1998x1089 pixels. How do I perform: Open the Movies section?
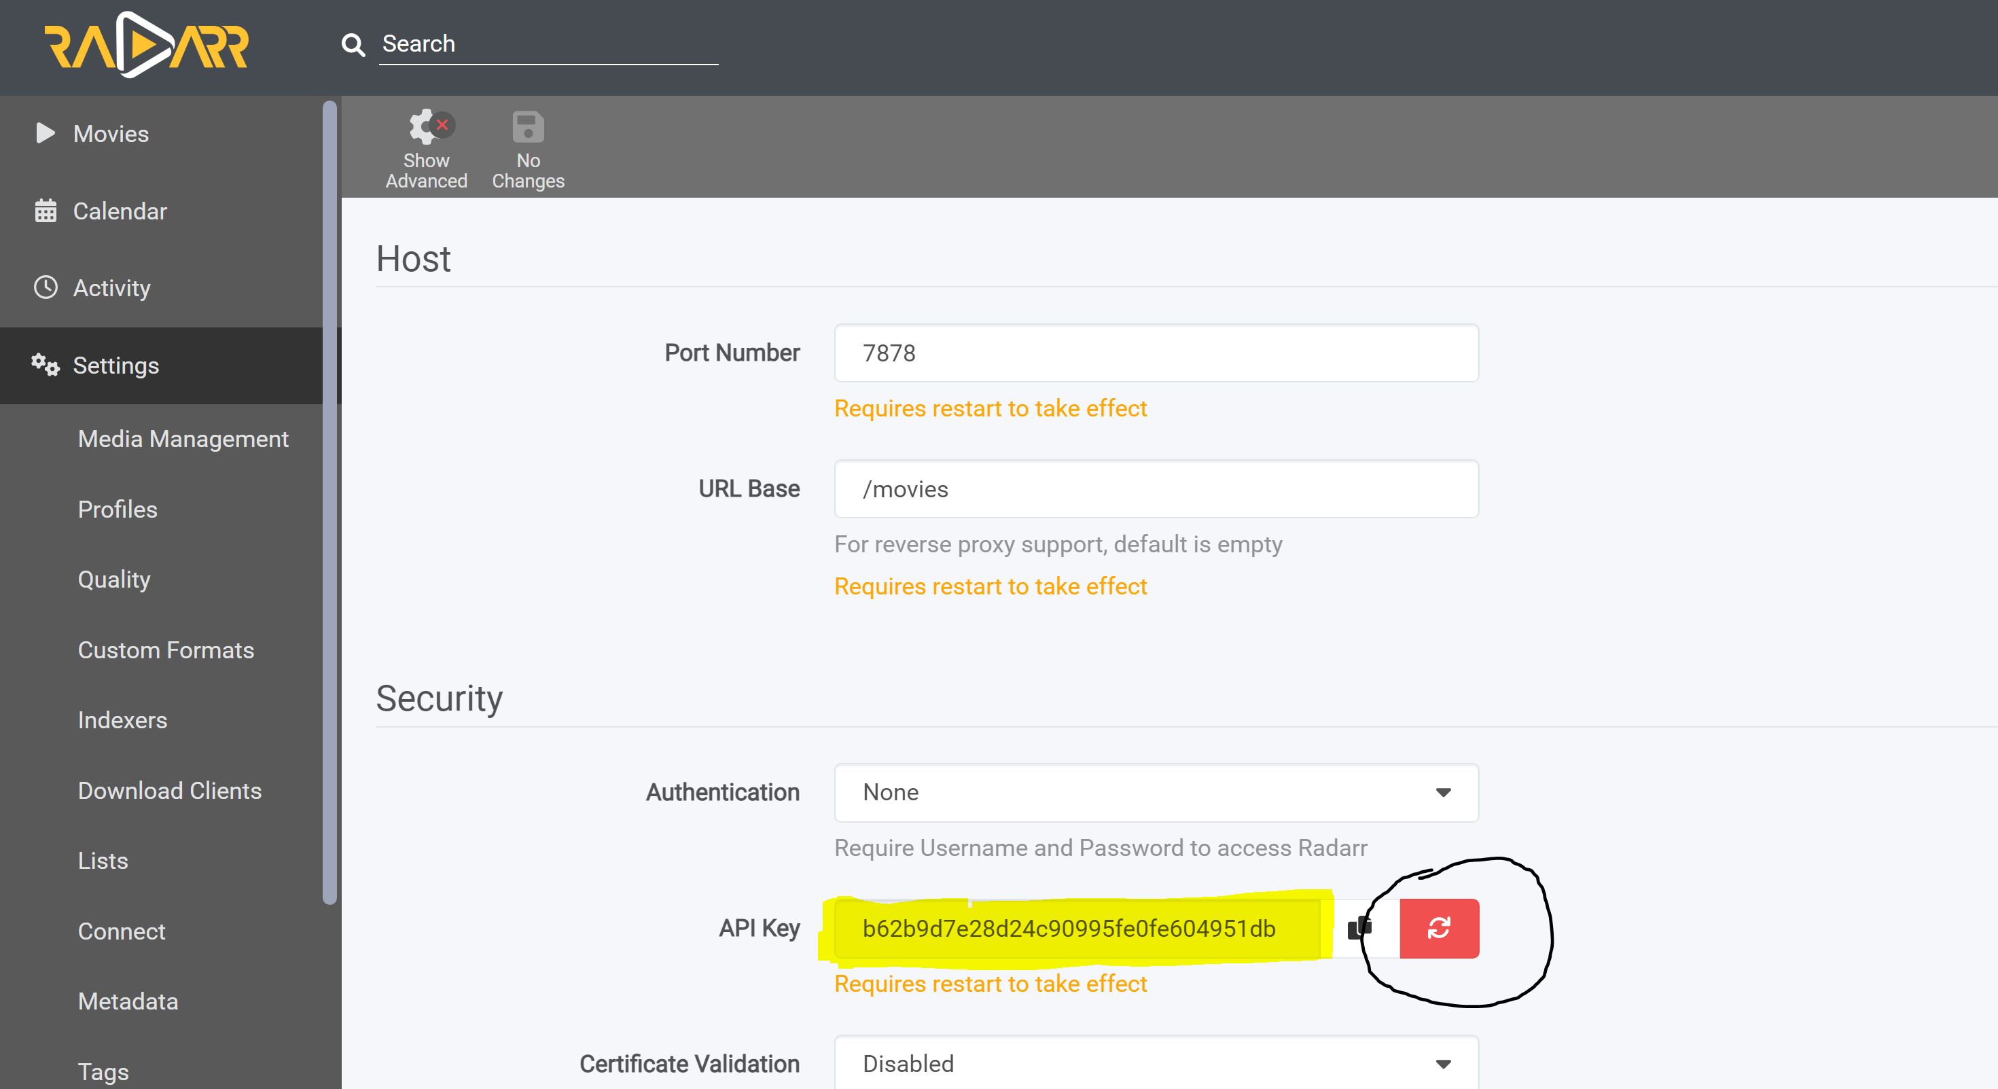(110, 133)
